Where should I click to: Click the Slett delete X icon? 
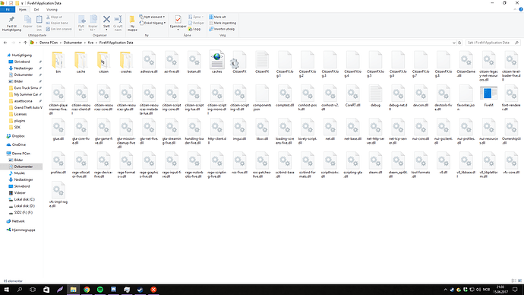tap(106, 19)
